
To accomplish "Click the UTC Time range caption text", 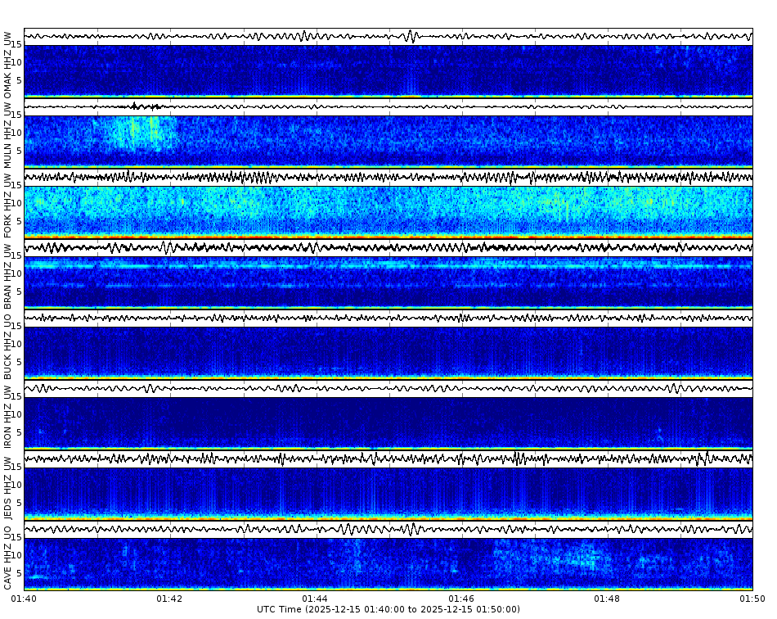I will coord(388,609).
